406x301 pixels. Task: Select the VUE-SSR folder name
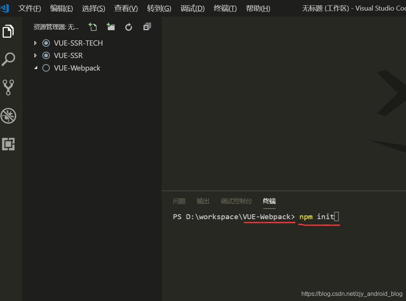tap(68, 55)
